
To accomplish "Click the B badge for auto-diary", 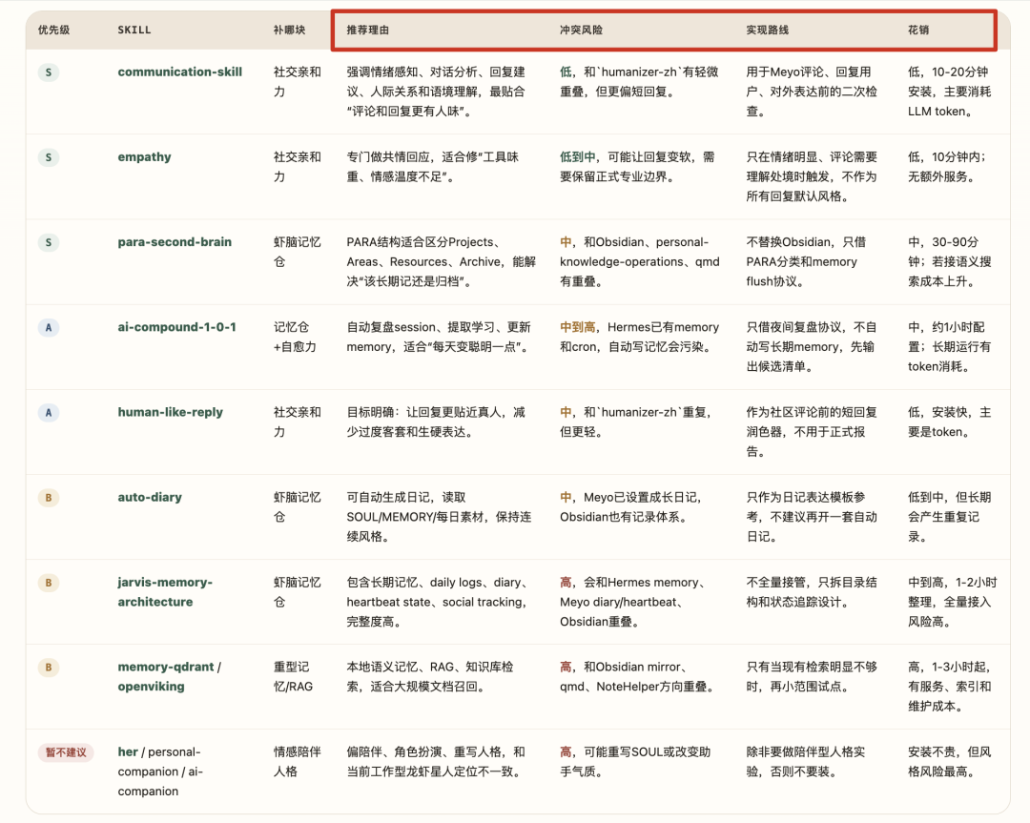I will pos(48,498).
